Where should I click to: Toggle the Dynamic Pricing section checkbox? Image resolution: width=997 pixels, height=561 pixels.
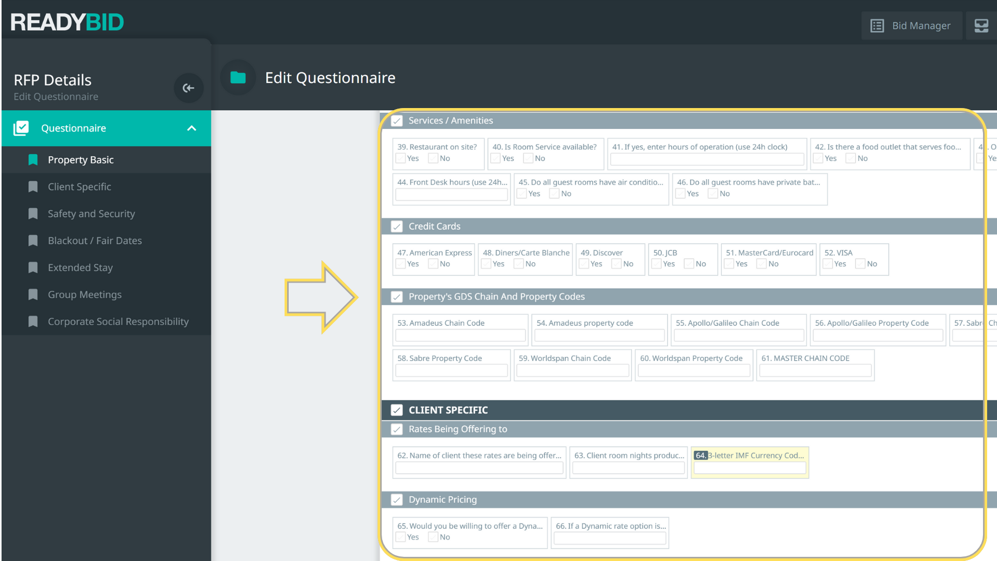pyautogui.click(x=397, y=500)
